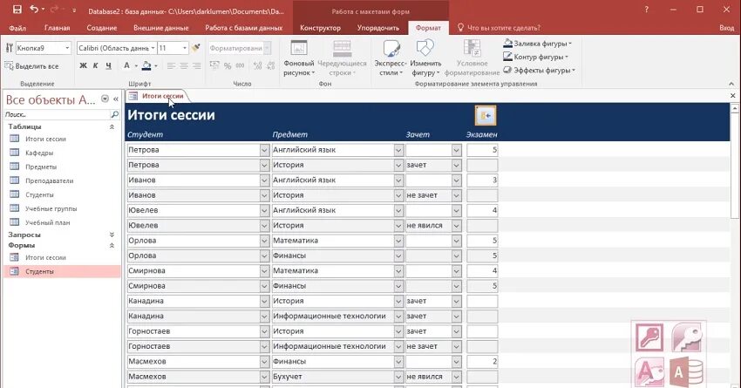
Task: Undo the last action
Action: coord(34,10)
